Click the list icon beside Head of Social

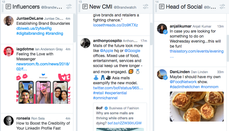[162, 6]
